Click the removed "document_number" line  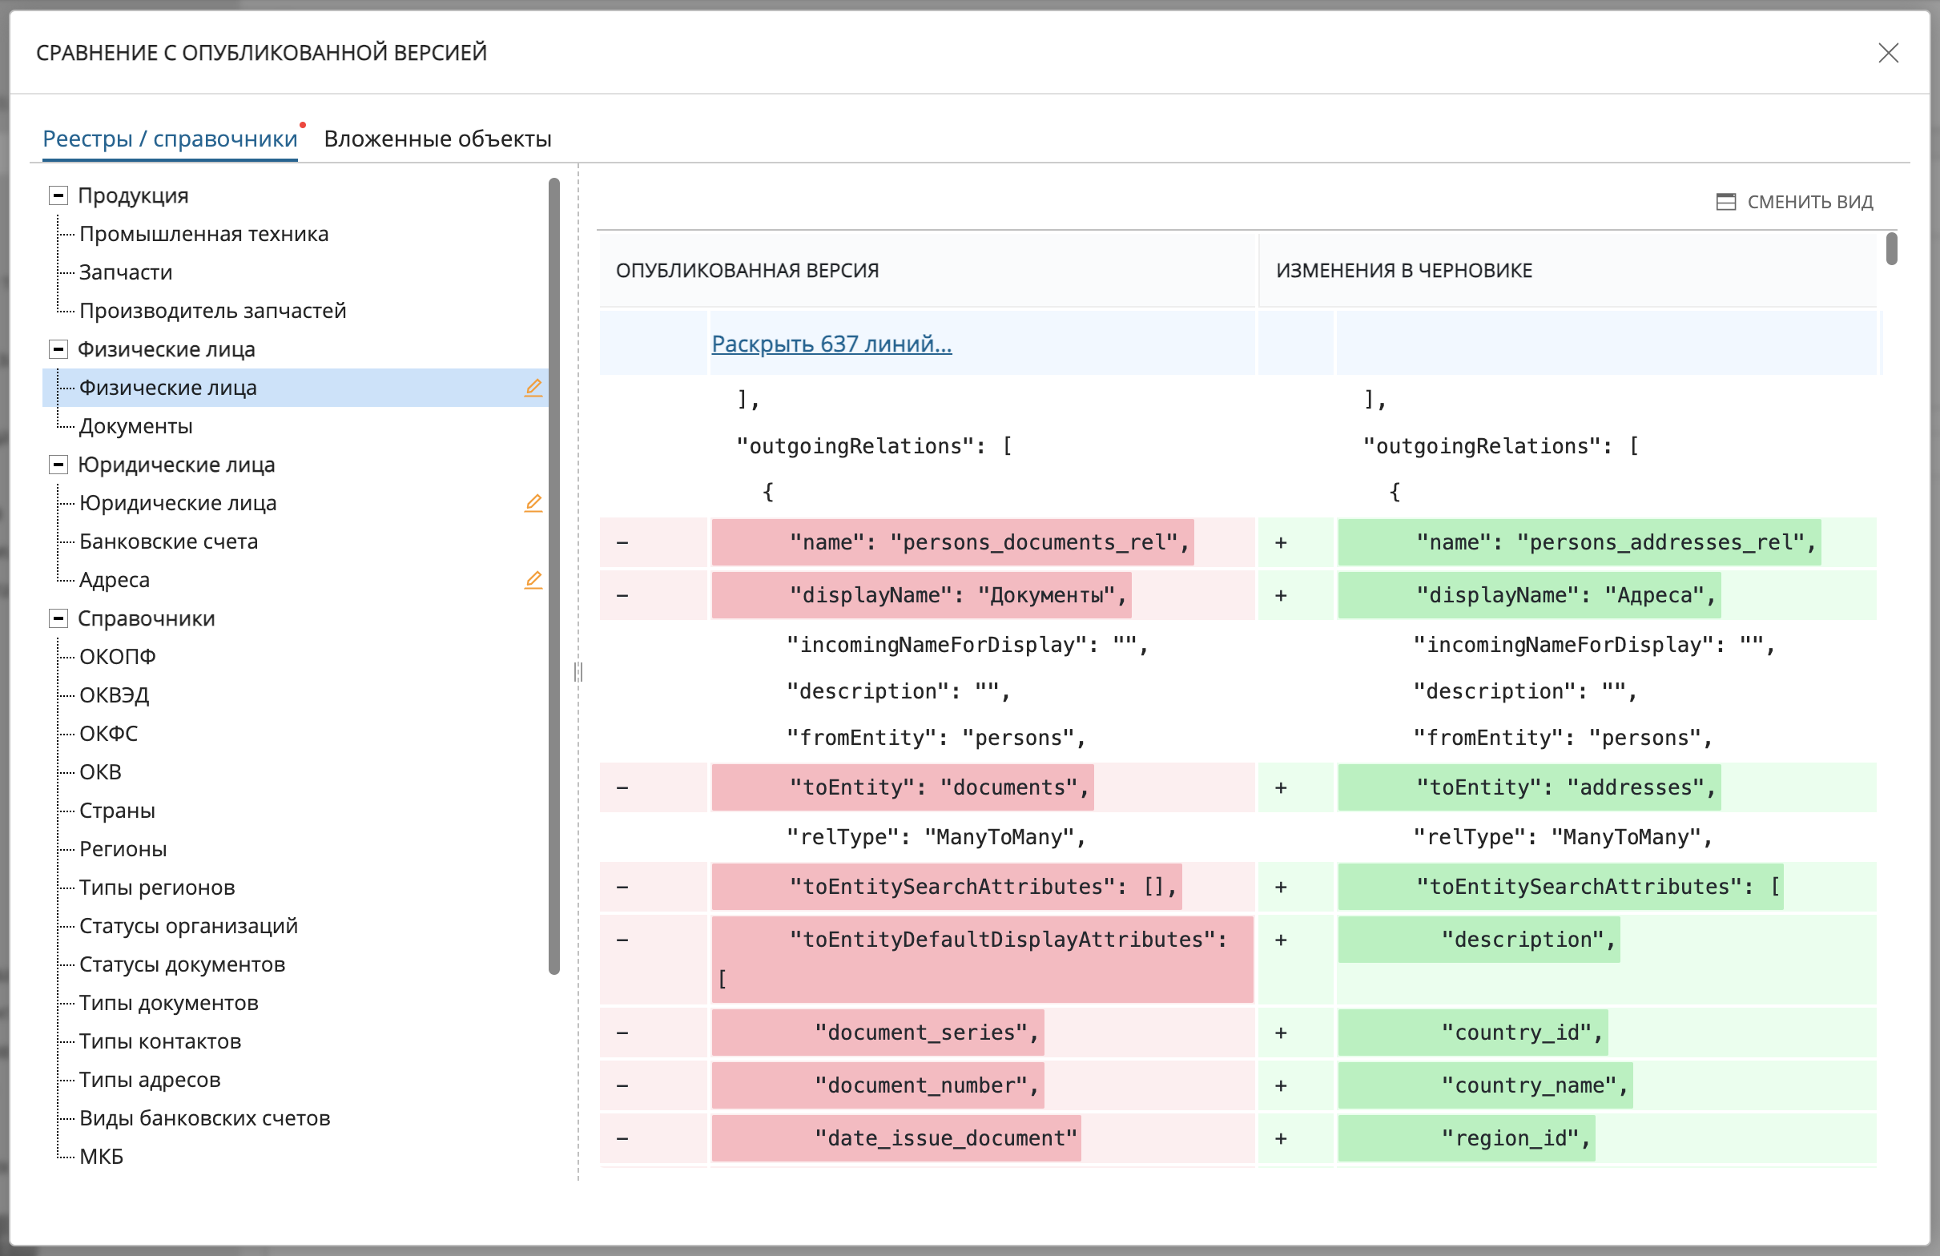pyautogui.click(x=877, y=1085)
